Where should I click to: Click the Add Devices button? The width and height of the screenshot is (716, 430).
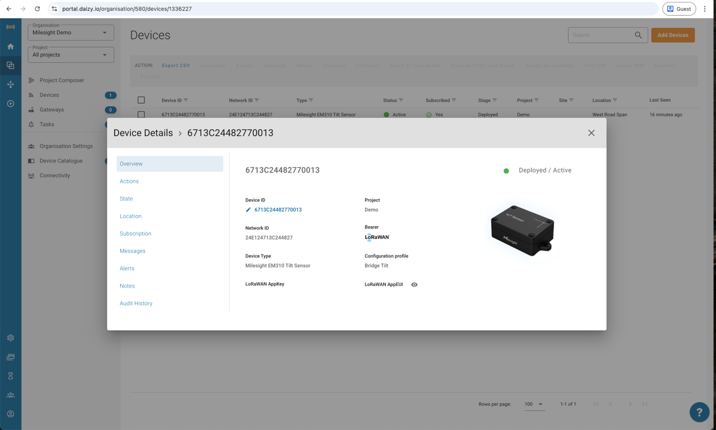(673, 35)
